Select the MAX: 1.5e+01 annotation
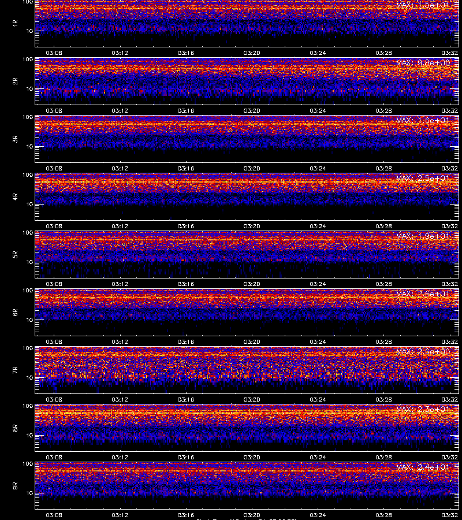The height and width of the screenshot is (520, 462). (423, 5)
